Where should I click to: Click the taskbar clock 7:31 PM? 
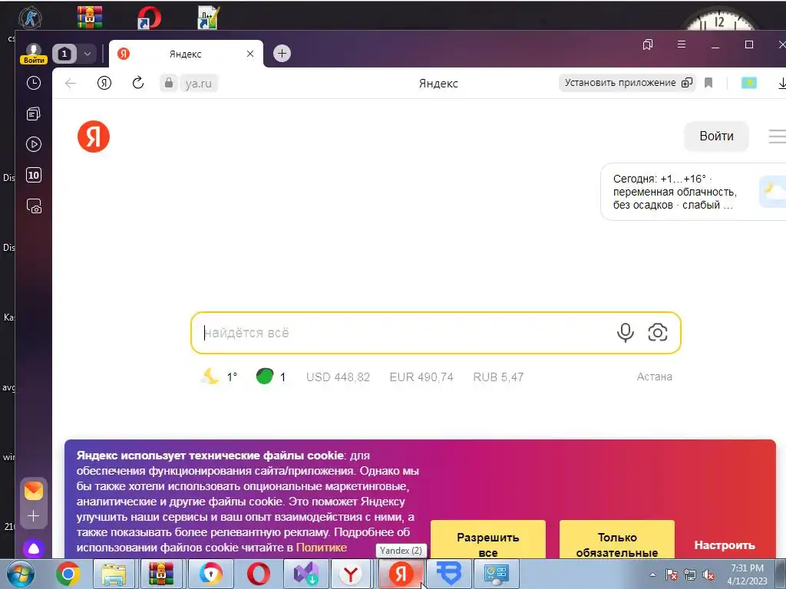747,574
